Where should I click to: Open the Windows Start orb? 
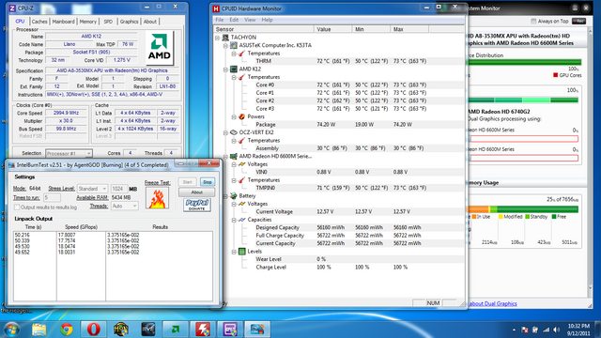[11, 330]
